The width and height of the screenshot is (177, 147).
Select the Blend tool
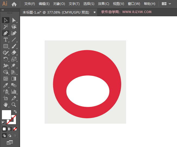pyautogui.click(x=14, y=85)
